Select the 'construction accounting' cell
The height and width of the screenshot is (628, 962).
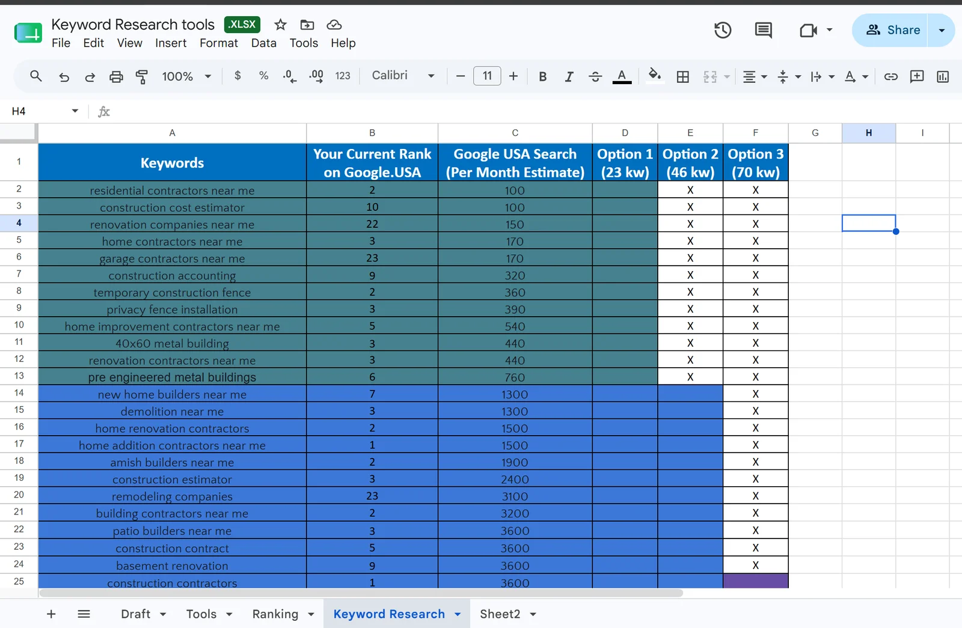click(172, 275)
